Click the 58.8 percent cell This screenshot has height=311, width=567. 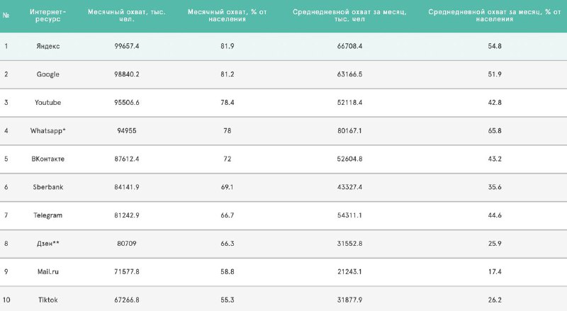pyautogui.click(x=227, y=271)
